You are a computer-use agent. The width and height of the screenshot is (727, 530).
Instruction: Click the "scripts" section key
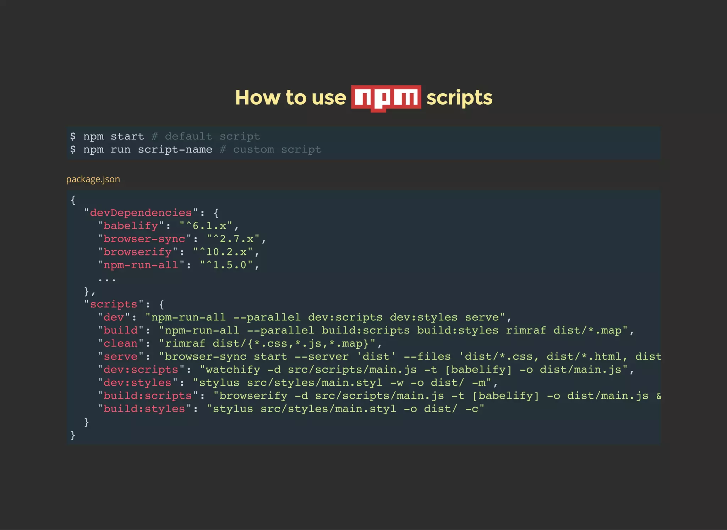[114, 304]
